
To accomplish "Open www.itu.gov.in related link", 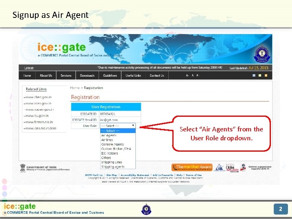I will (36, 116).
